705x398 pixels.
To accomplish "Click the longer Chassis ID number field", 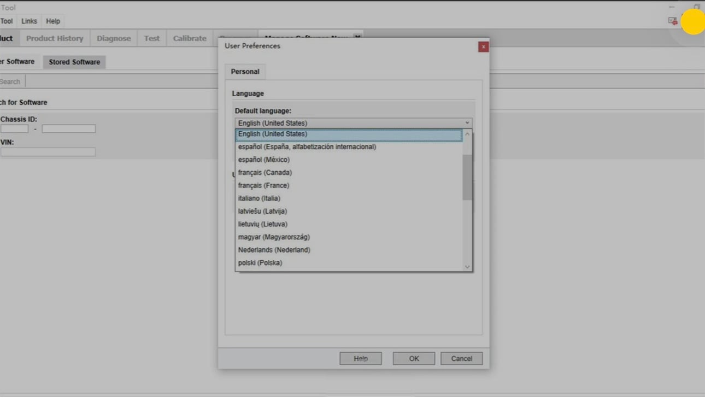I will (69, 129).
